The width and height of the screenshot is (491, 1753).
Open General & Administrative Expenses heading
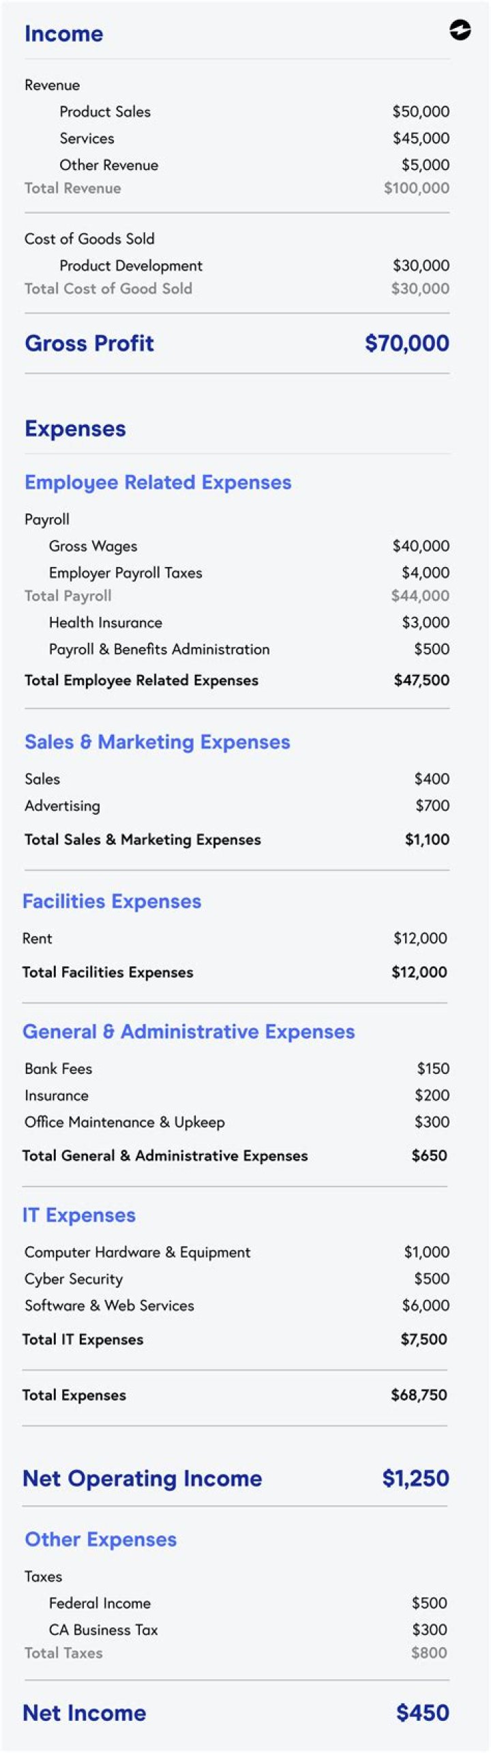188,1031
